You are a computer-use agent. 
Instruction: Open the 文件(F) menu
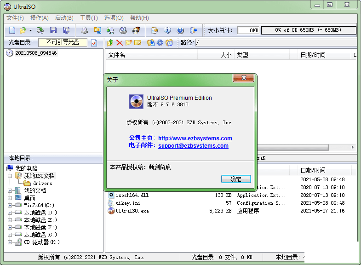[15, 18]
